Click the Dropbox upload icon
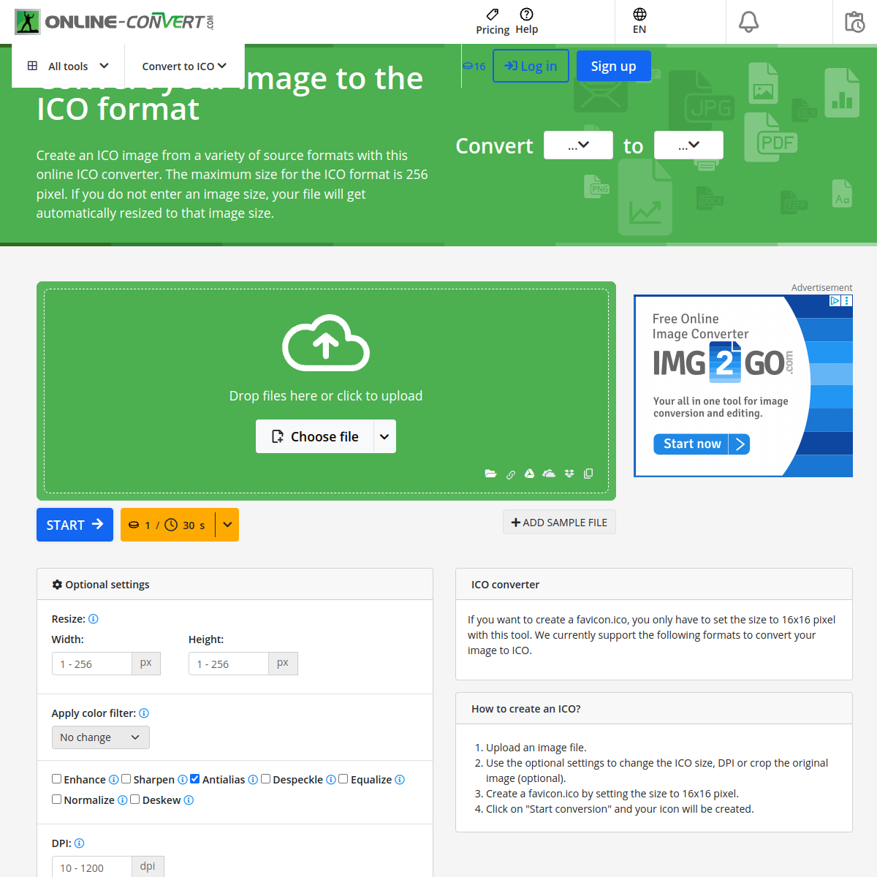Screen dimensions: 877x877 [569, 474]
